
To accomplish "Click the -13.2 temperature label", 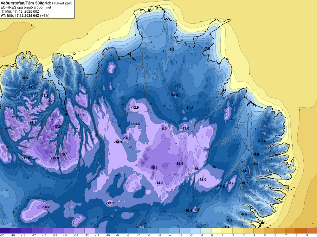I will click(x=110, y=203).
